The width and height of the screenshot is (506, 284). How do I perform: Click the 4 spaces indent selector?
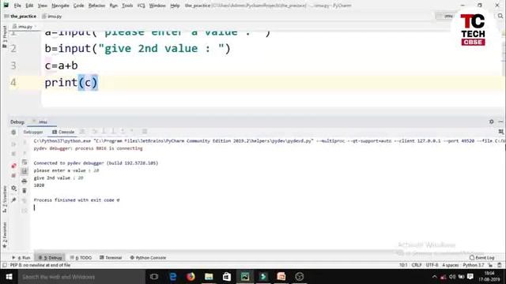(450, 265)
